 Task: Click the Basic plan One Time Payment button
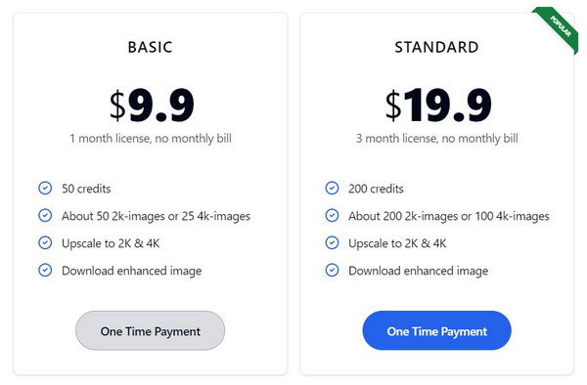[x=150, y=330]
